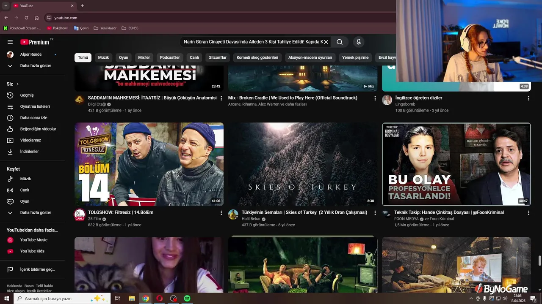The height and width of the screenshot is (304, 542).
Task: Open the Windows Start menu
Action: 6,299
